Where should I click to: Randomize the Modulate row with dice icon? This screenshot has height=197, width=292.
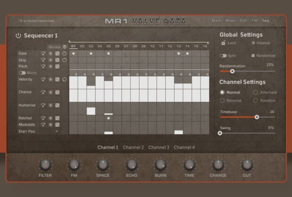click(x=57, y=125)
